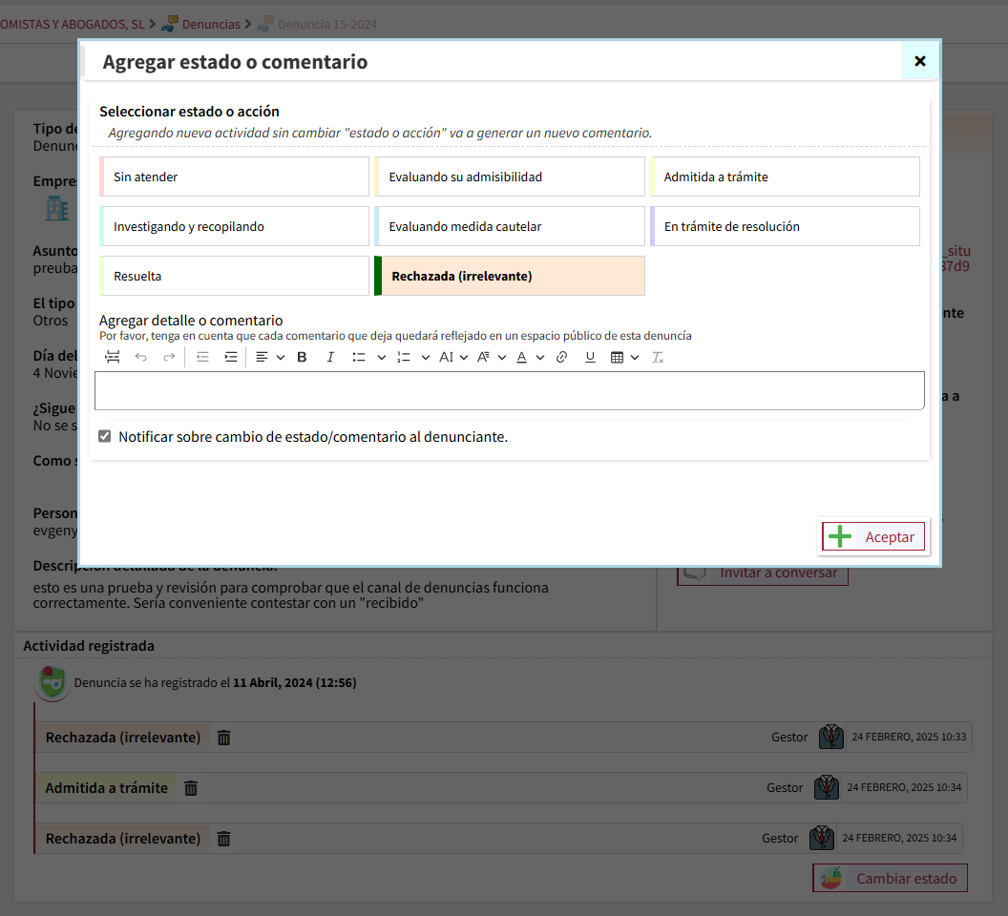The width and height of the screenshot is (1008, 916).
Task: Select the Sin atender status
Action: (x=234, y=177)
